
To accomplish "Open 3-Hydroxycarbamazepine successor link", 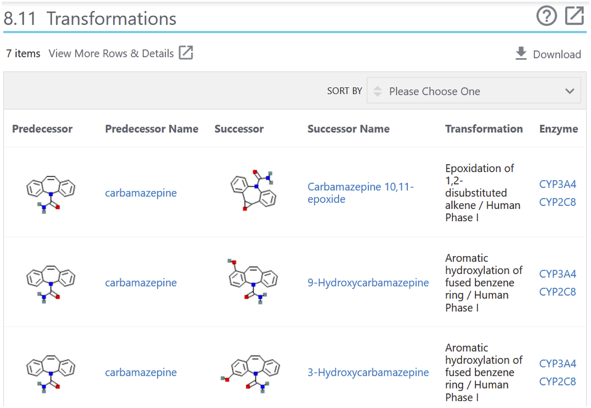I will pyautogui.click(x=368, y=372).
